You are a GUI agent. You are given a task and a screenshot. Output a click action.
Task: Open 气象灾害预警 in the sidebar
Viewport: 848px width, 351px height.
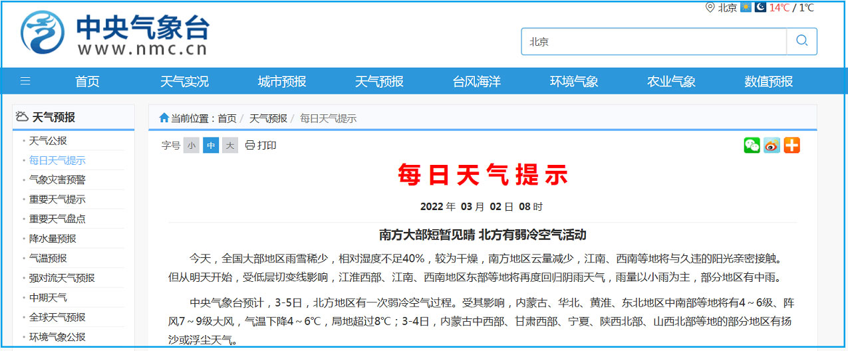57,179
